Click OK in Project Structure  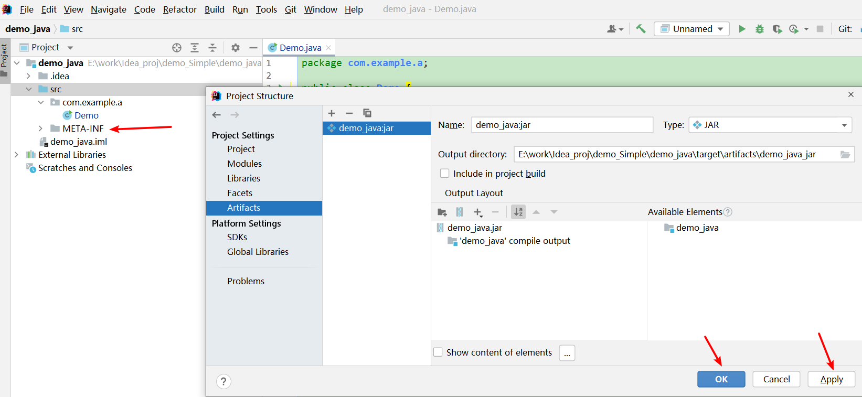coord(721,379)
